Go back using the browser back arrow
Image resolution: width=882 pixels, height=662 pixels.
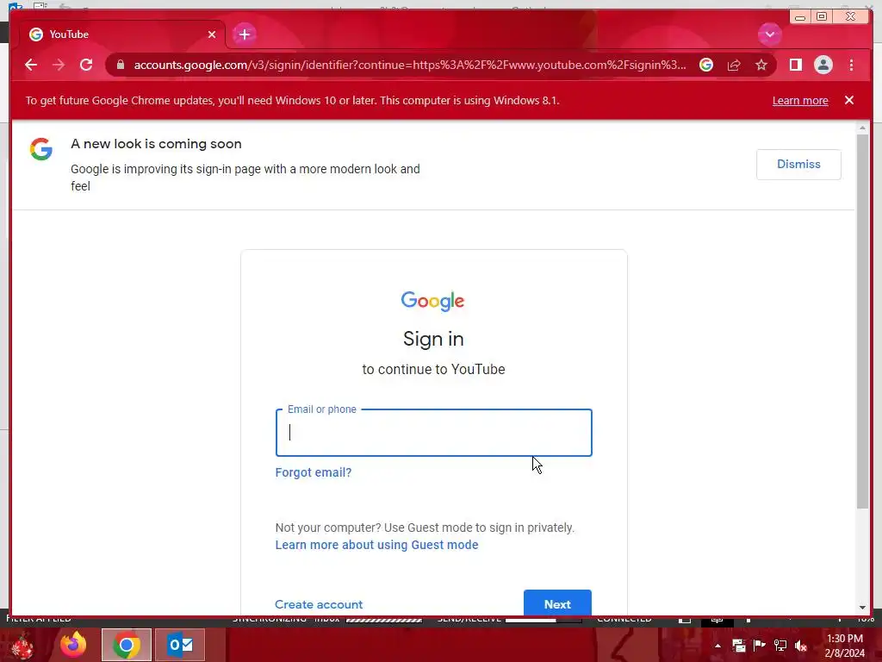pyautogui.click(x=31, y=65)
